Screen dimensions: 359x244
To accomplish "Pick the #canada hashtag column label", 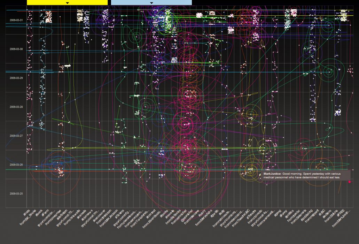I will pyautogui.click(x=81, y=213).
